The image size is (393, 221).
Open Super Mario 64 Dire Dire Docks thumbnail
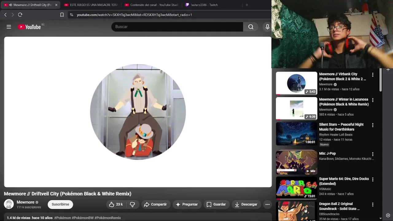(x=297, y=188)
